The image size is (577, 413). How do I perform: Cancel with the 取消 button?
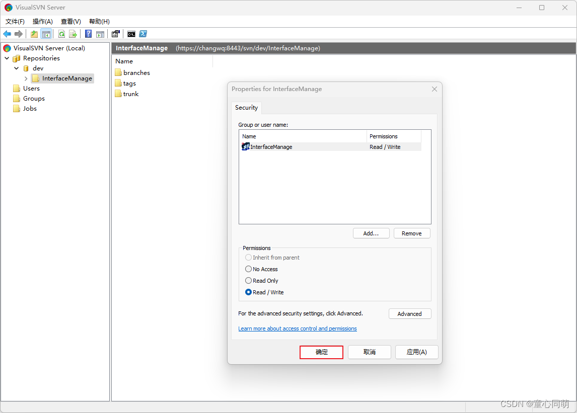pyautogui.click(x=370, y=352)
